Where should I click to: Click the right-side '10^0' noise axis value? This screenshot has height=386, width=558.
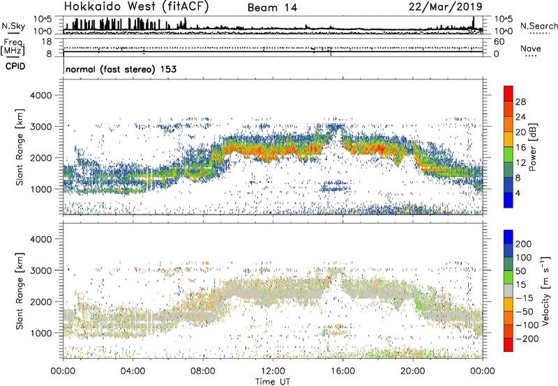point(503,31)
